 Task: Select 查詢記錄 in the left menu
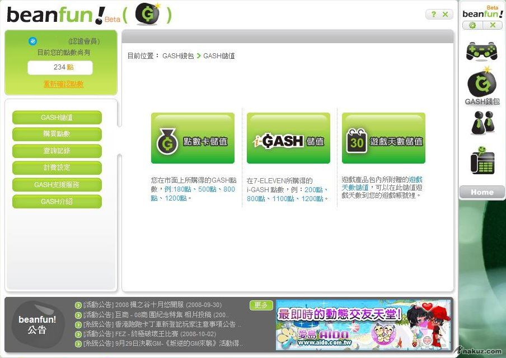57,151
